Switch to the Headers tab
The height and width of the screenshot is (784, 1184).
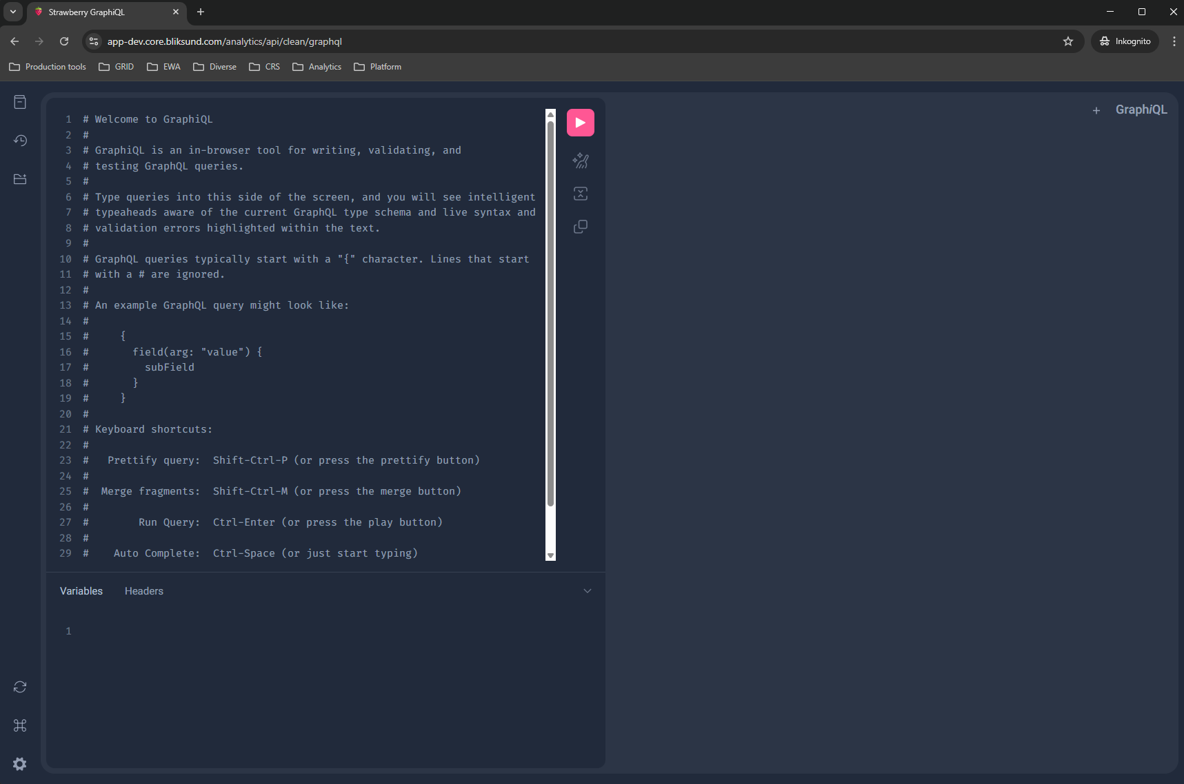144,591
